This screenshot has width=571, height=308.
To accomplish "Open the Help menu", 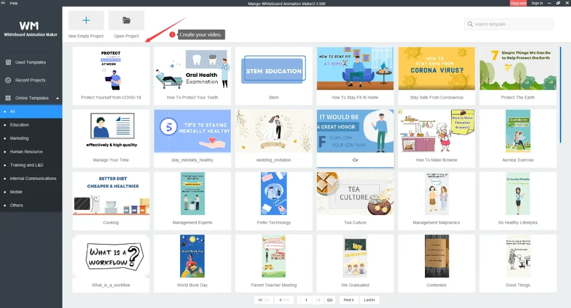I will tap(14, 3).
